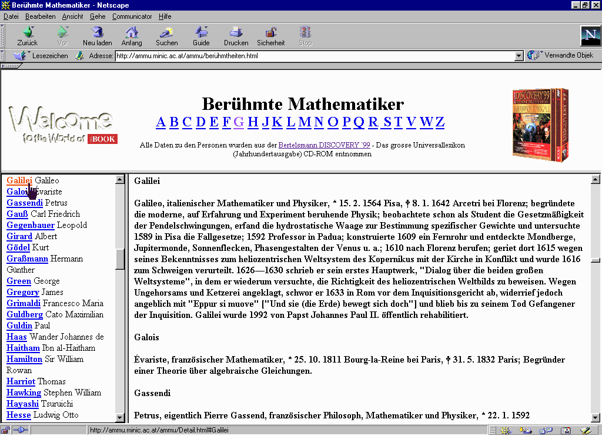Open the Galilei link in name list
The image size is (602, 436).
coord(19,180)
